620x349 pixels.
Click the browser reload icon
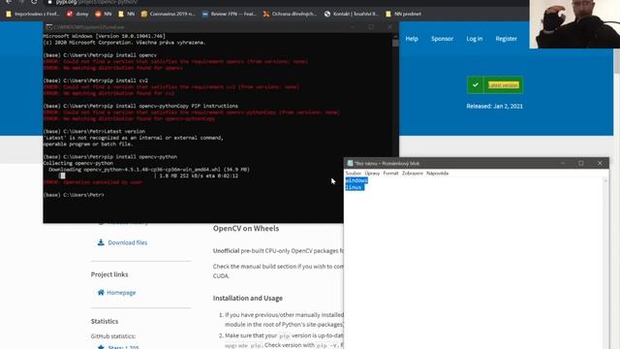coord(34,2)
